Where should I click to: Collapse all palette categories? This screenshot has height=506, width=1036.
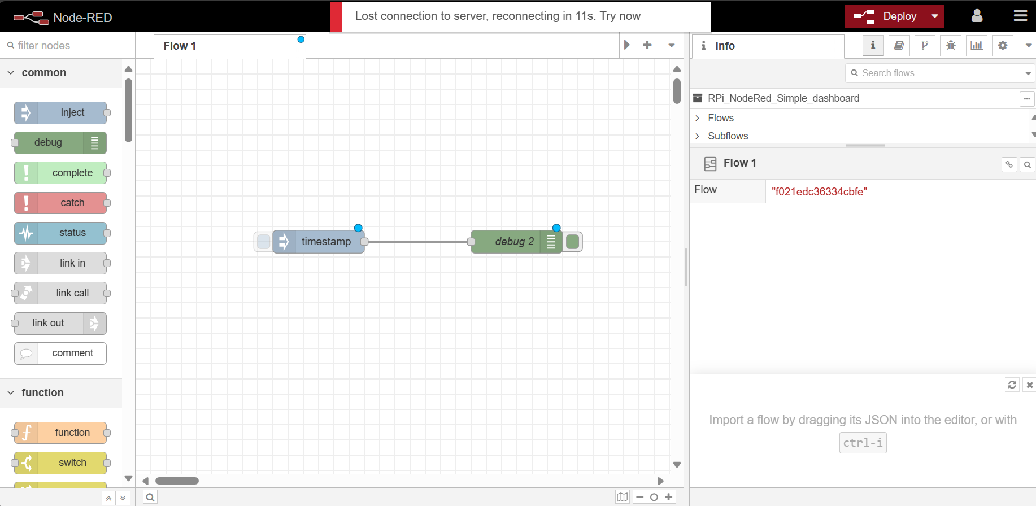[x=108, y=498]
